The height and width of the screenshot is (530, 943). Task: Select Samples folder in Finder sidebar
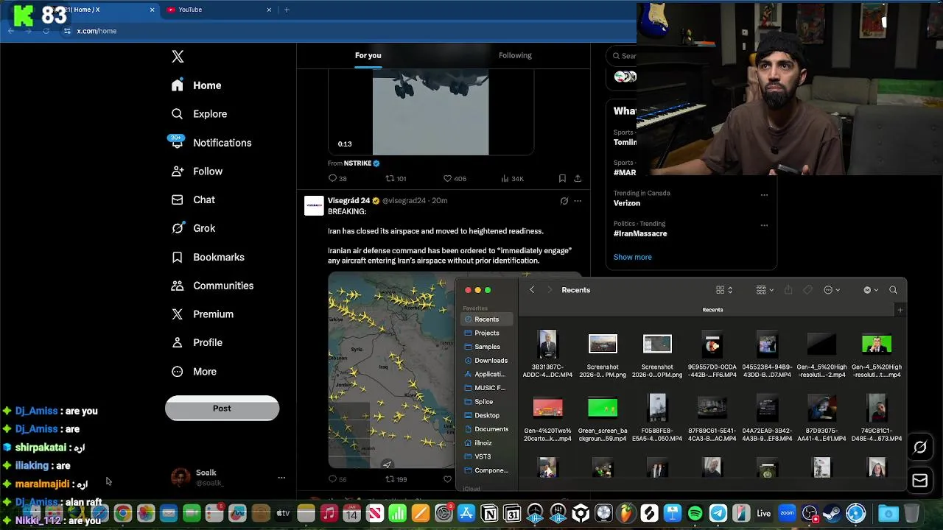pos(487,347)
